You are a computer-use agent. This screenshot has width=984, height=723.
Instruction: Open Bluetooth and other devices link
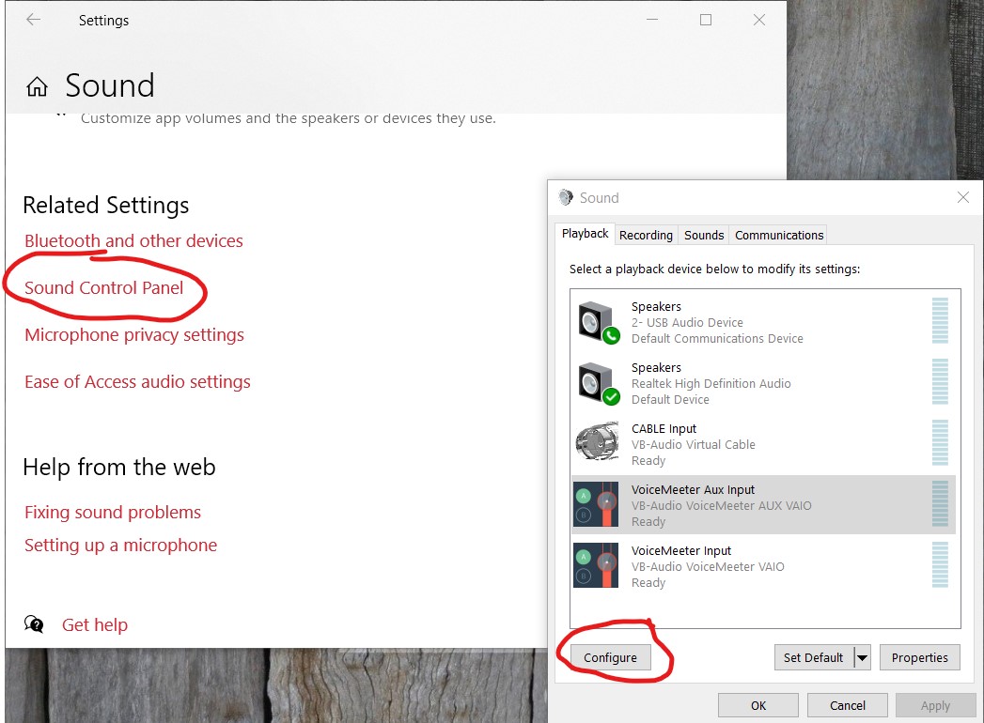click(x=133, y=240)
